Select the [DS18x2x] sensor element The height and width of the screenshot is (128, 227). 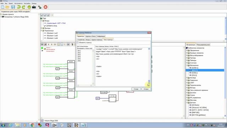click(x=195, y=105)
